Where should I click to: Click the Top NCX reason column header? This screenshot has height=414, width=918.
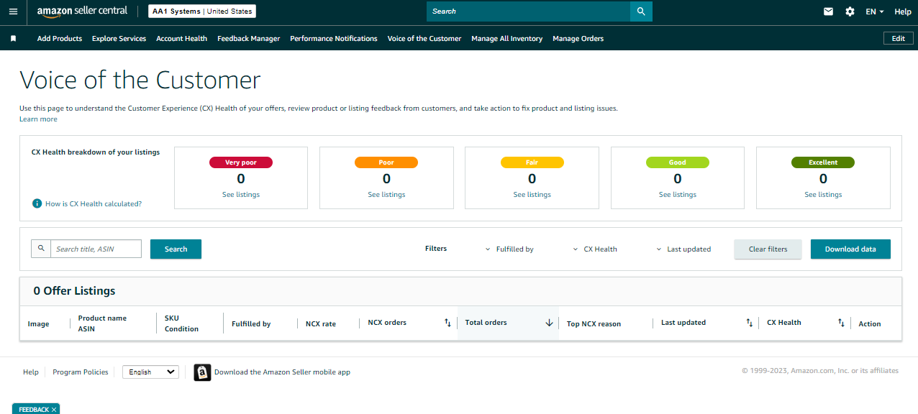[x=594, y=324]
